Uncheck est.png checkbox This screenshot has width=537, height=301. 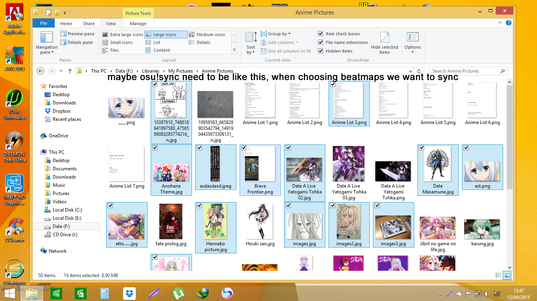click(x=466, y=148)
